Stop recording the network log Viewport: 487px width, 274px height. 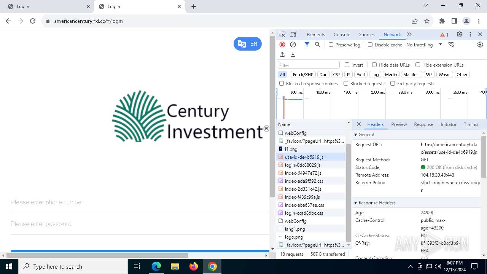coord(282,45)
